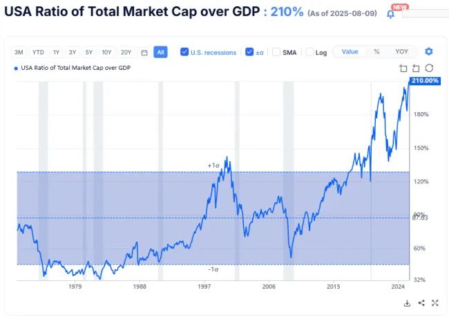
Task: Select the YTD time range
Action: tap(38, 52)
